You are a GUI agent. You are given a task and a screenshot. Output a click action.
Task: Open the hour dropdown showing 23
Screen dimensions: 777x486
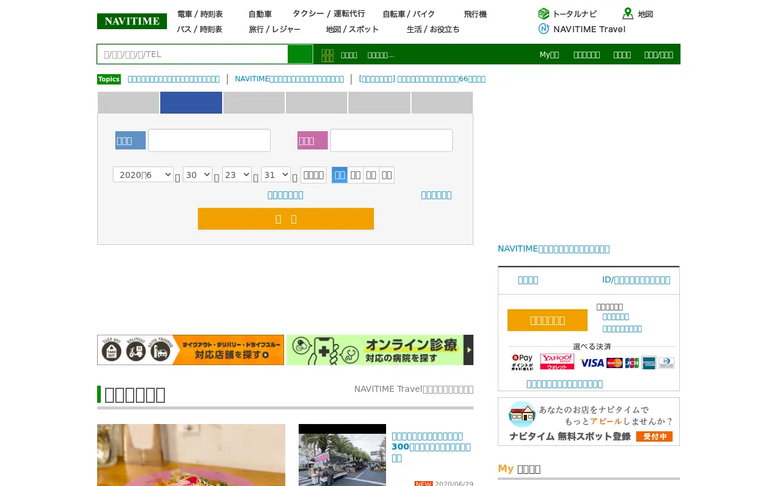pos(237,174)
